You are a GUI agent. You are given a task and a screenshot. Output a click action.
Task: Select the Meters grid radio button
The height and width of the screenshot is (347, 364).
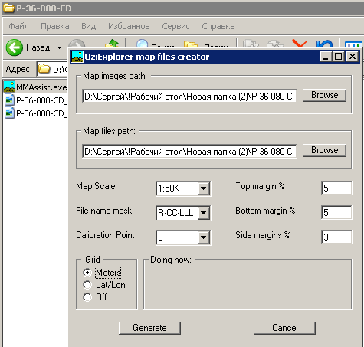point(87,273)
